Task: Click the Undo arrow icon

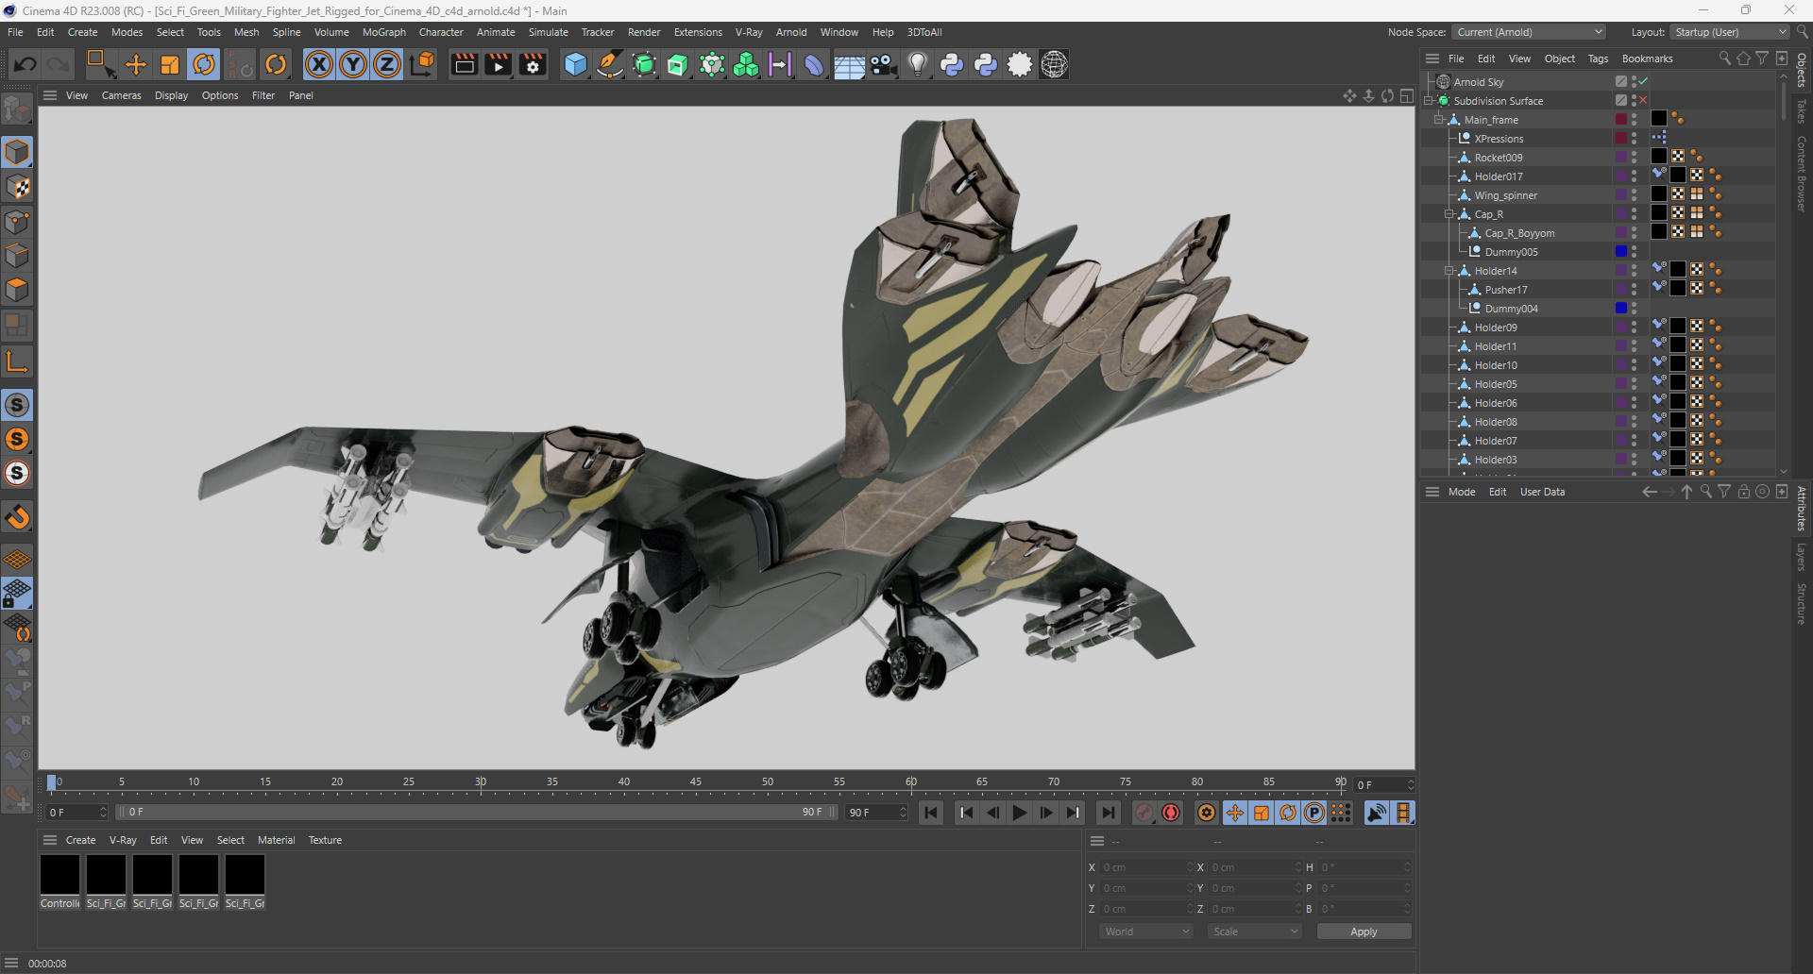Action: click(x=25, y=64)
